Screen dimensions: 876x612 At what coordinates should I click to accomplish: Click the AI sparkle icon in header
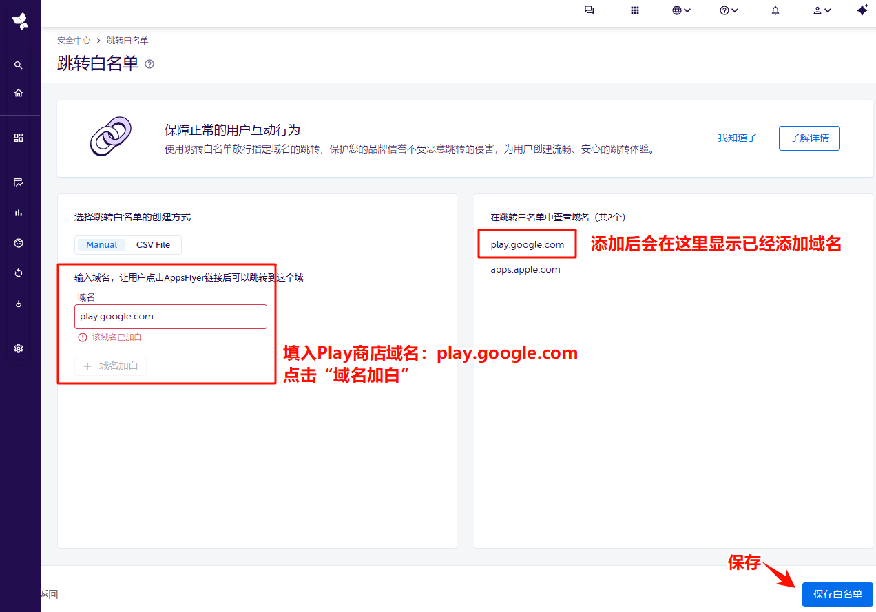(862, 10)
